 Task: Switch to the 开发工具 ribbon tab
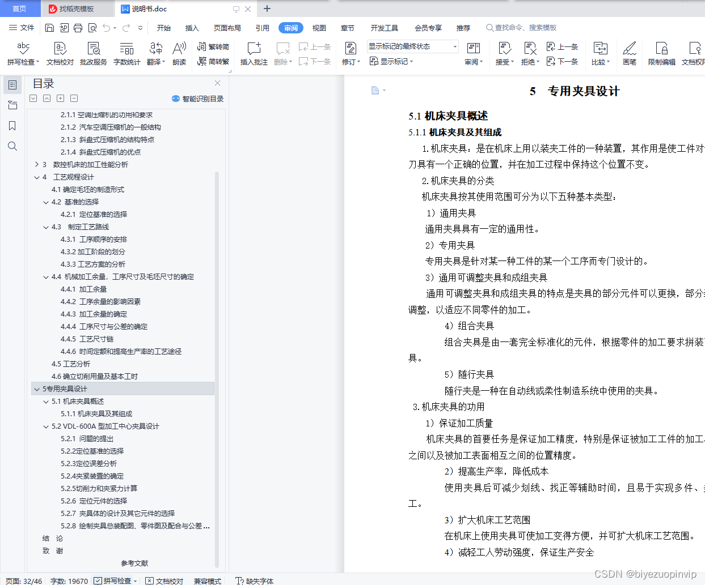pos(385,28)
